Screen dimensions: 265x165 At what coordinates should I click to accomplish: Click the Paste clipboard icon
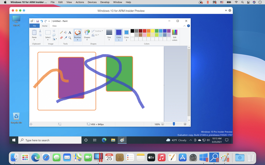pos(34,32)
